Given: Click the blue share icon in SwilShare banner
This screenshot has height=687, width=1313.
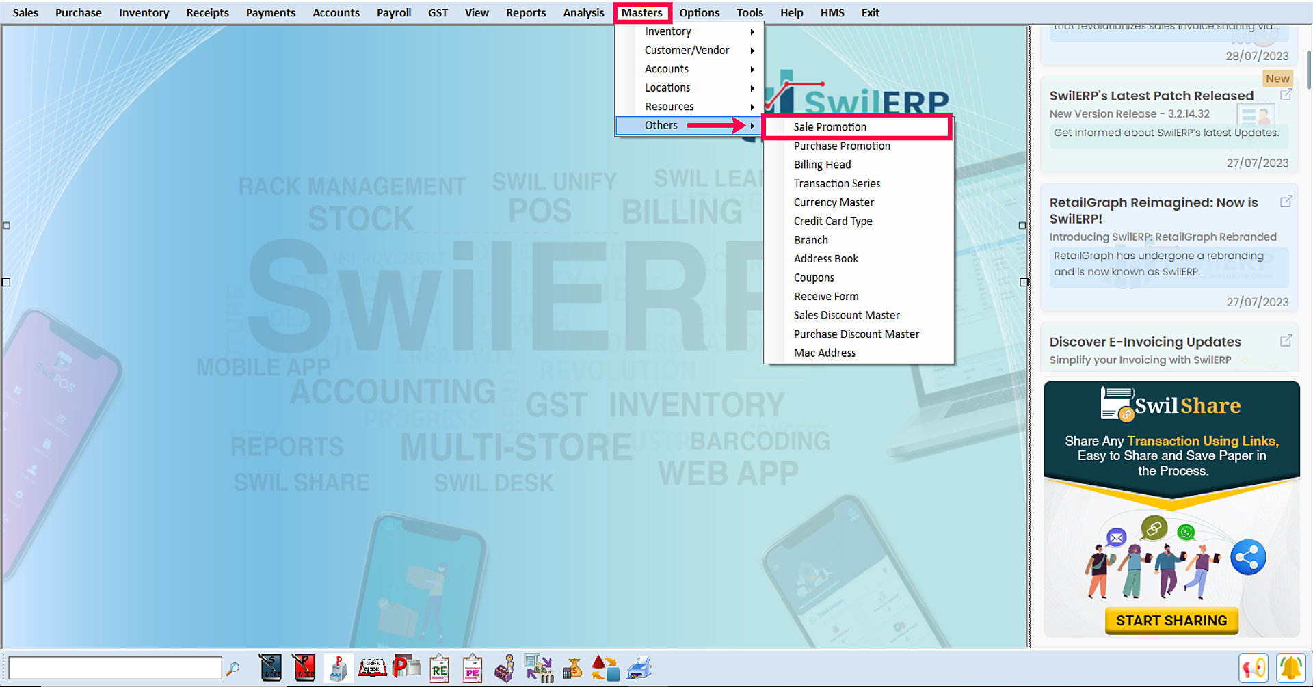Looking at the screenshot, I should 1248,558.
